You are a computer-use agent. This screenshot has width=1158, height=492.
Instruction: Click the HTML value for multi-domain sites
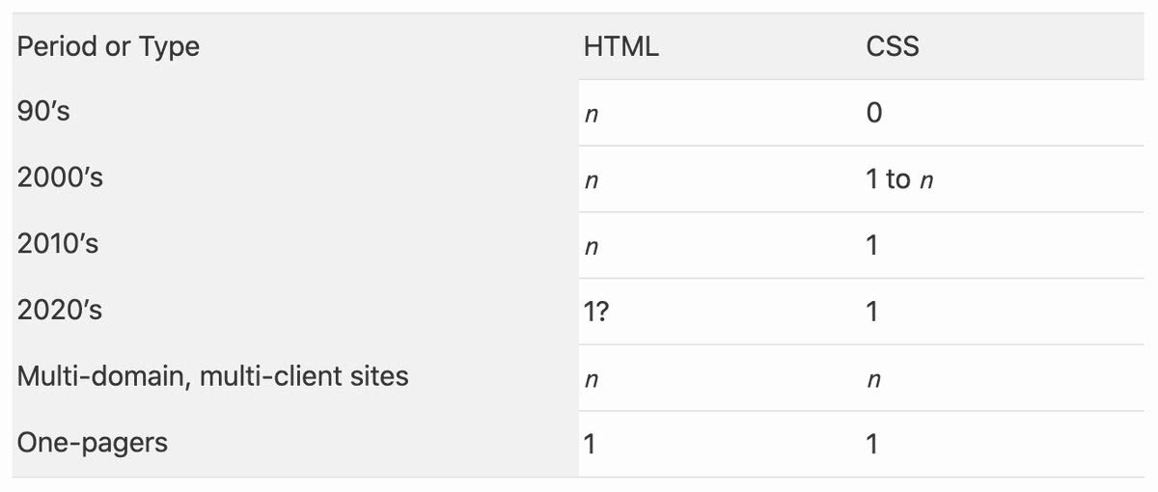pyautogui.click(x=592, y=381)
